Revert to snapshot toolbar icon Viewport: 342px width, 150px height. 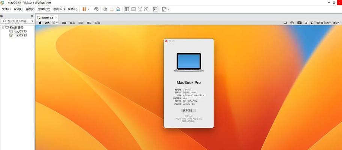(112, 9)
